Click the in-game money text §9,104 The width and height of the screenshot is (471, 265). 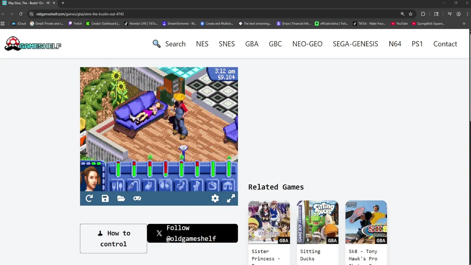coord(226,77)
